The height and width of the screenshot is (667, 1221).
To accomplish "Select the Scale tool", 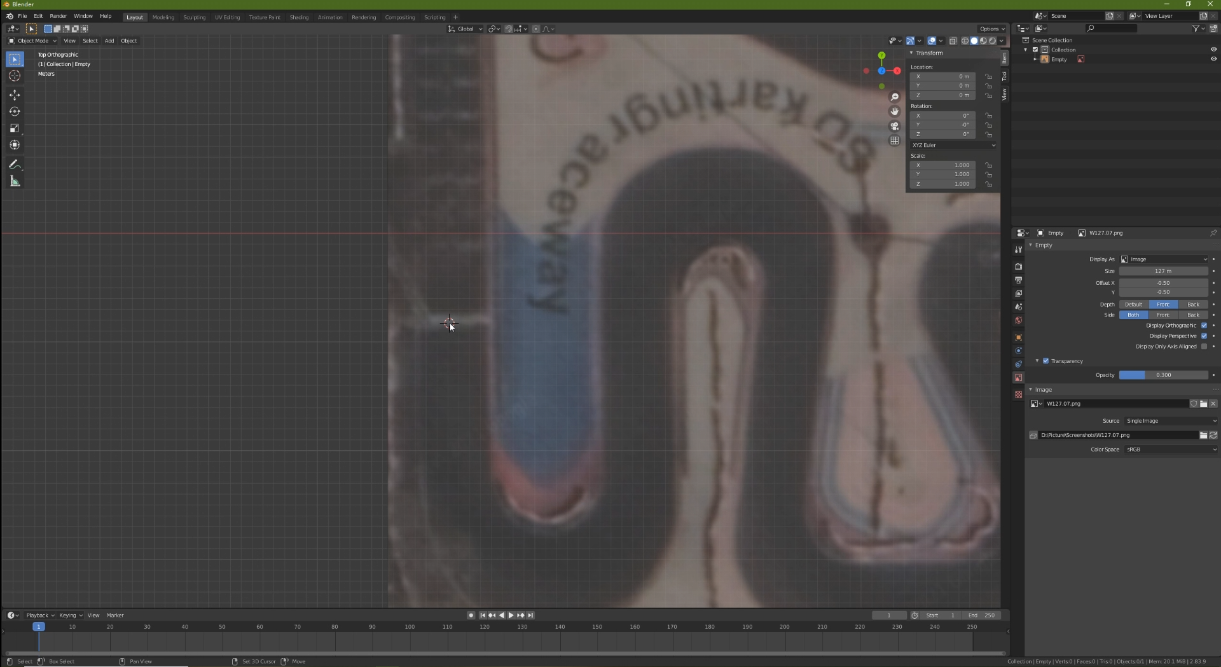I will click(15, 128).
